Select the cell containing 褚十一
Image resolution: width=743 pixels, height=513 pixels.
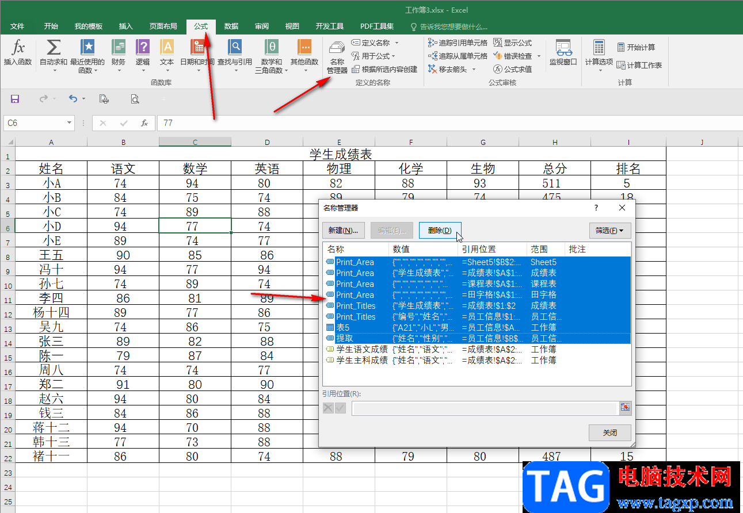(51, 457)
